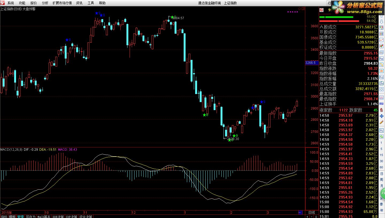Select the SUP决策 indicator tab
385x218 pixels.
tap(72, 216)
